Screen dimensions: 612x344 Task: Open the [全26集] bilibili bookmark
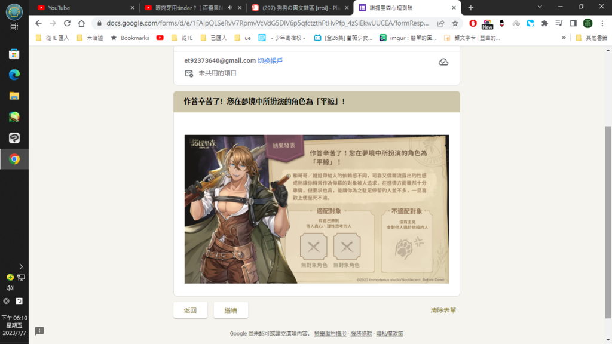pos(343,38)
